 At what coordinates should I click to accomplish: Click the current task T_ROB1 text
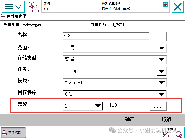click(118, 25)
